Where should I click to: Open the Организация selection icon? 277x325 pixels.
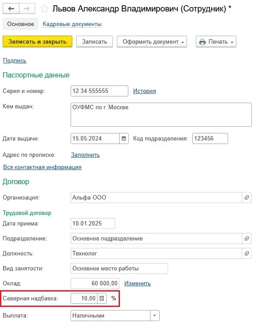tap(247, 198)
